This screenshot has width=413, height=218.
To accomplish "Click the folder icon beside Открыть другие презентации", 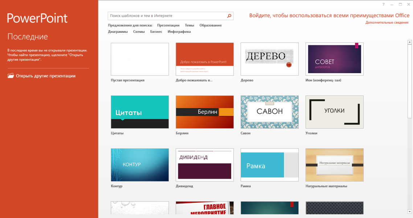I will pos(11,76).
